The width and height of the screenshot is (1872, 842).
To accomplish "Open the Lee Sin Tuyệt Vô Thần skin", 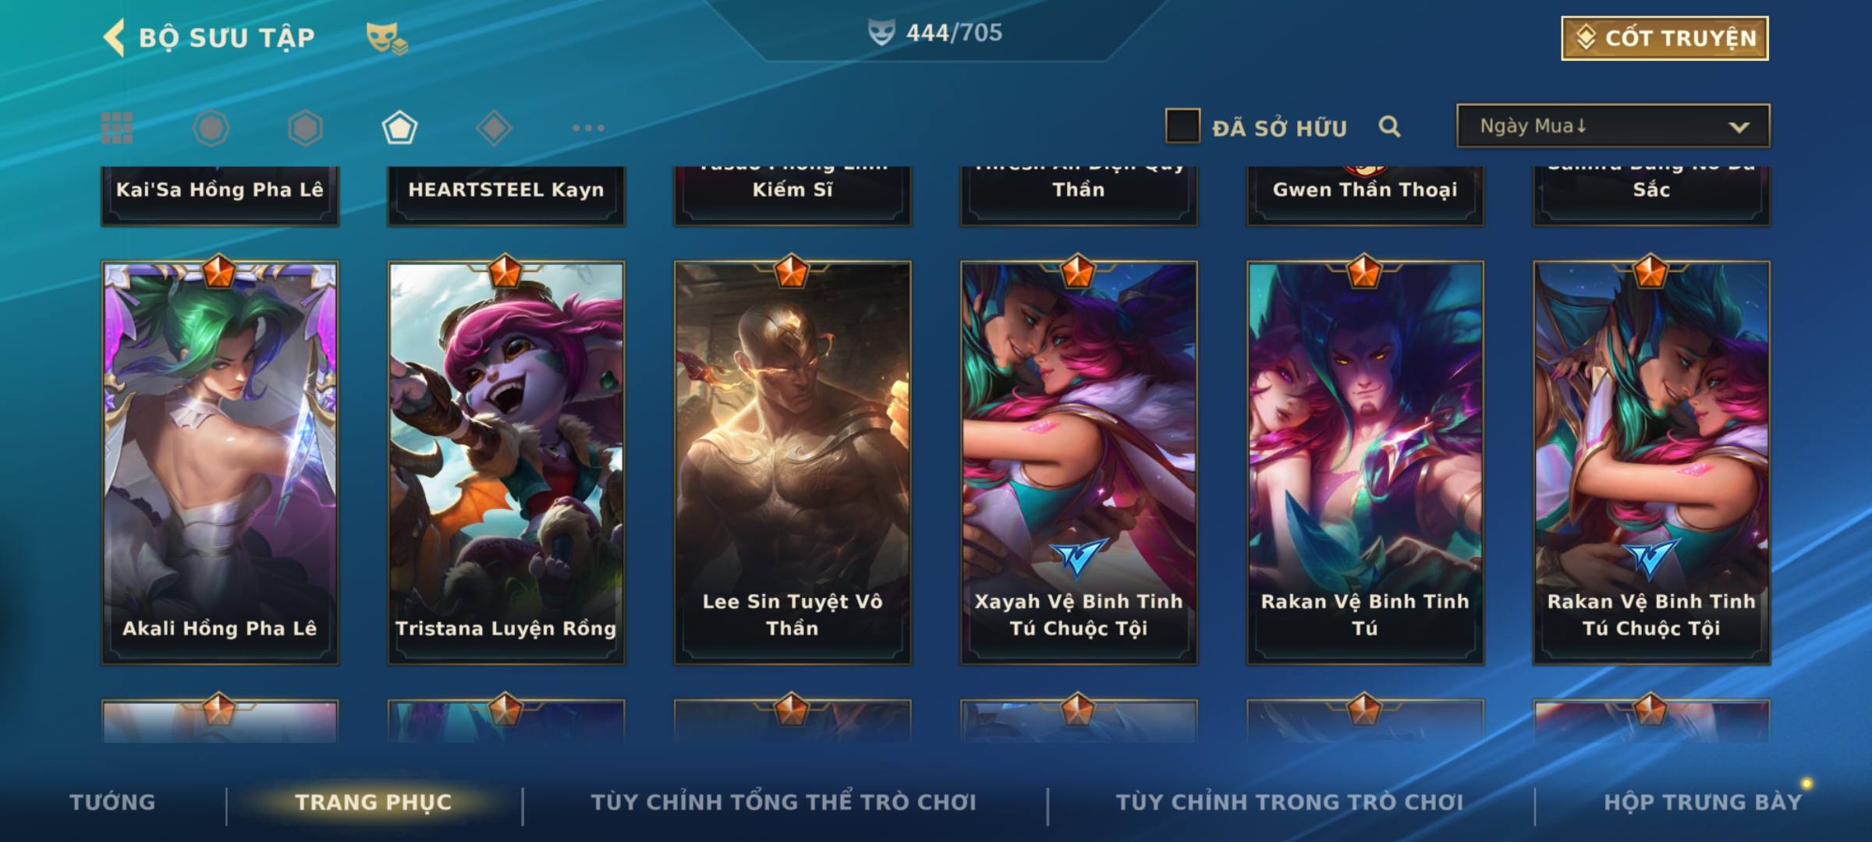I will (x=792, y=463).
